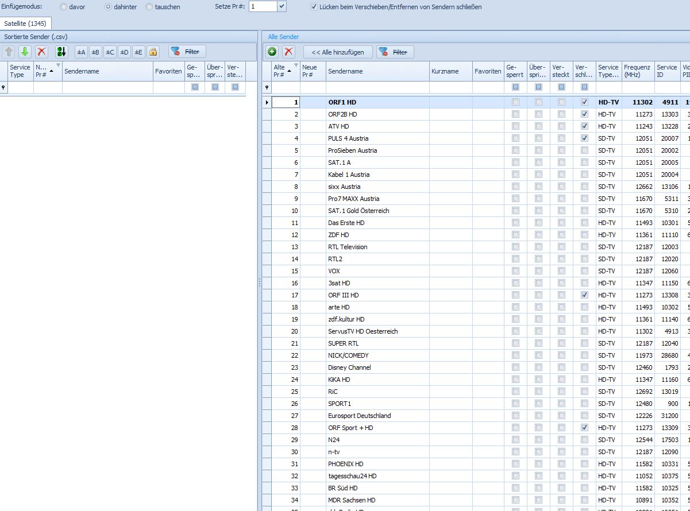Toggle favorite list ±E

tap(138, 52)
